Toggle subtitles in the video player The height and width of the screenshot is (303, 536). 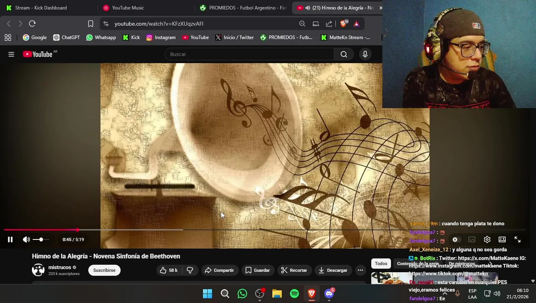coord(472,239)
